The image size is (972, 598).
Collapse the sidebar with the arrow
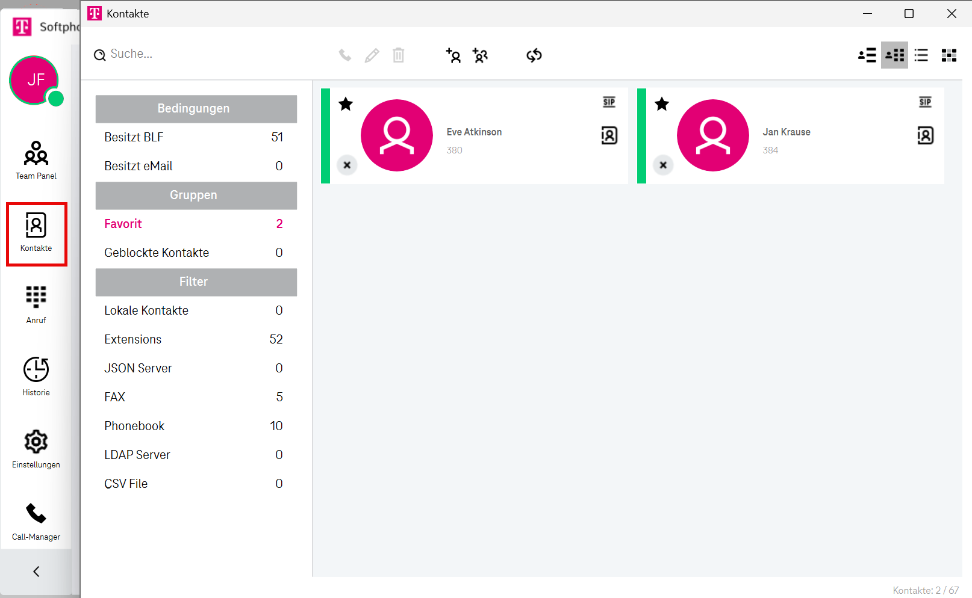click(x=36, y=572)
